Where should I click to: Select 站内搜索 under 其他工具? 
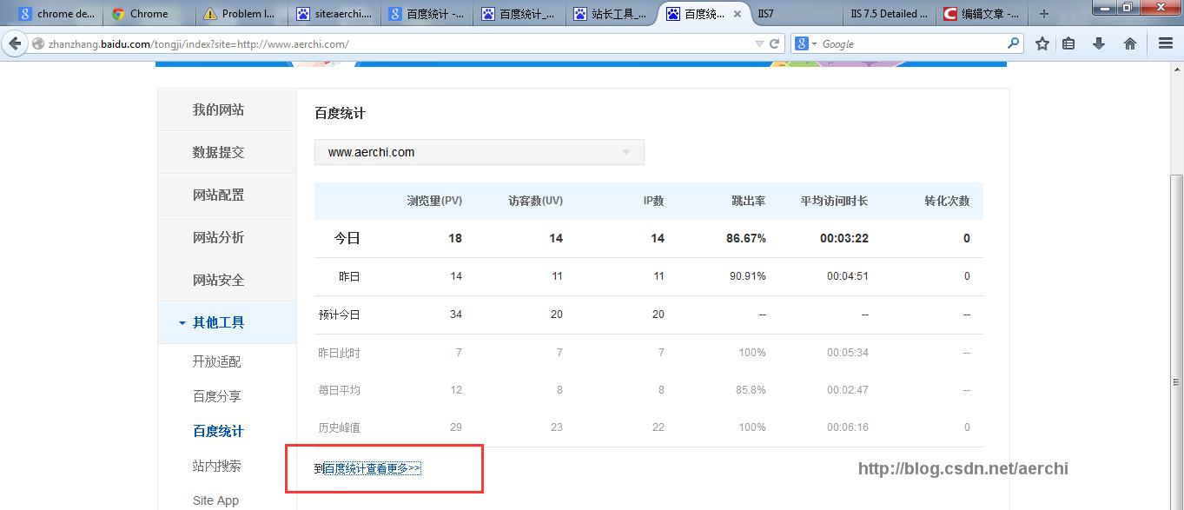tap(216, 466)
